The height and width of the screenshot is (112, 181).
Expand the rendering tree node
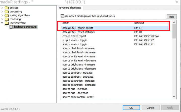2,19
